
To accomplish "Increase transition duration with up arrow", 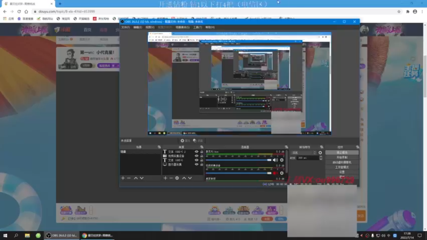I will point(321,157).
